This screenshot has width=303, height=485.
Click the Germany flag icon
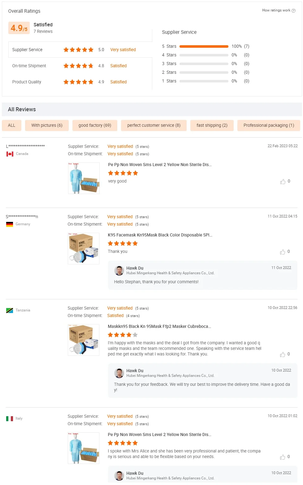(x=10, y=224)
